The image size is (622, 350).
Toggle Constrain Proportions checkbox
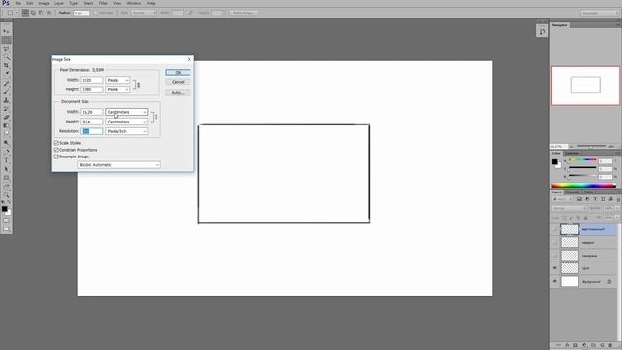pyautogui.click(x=56, y=150)
